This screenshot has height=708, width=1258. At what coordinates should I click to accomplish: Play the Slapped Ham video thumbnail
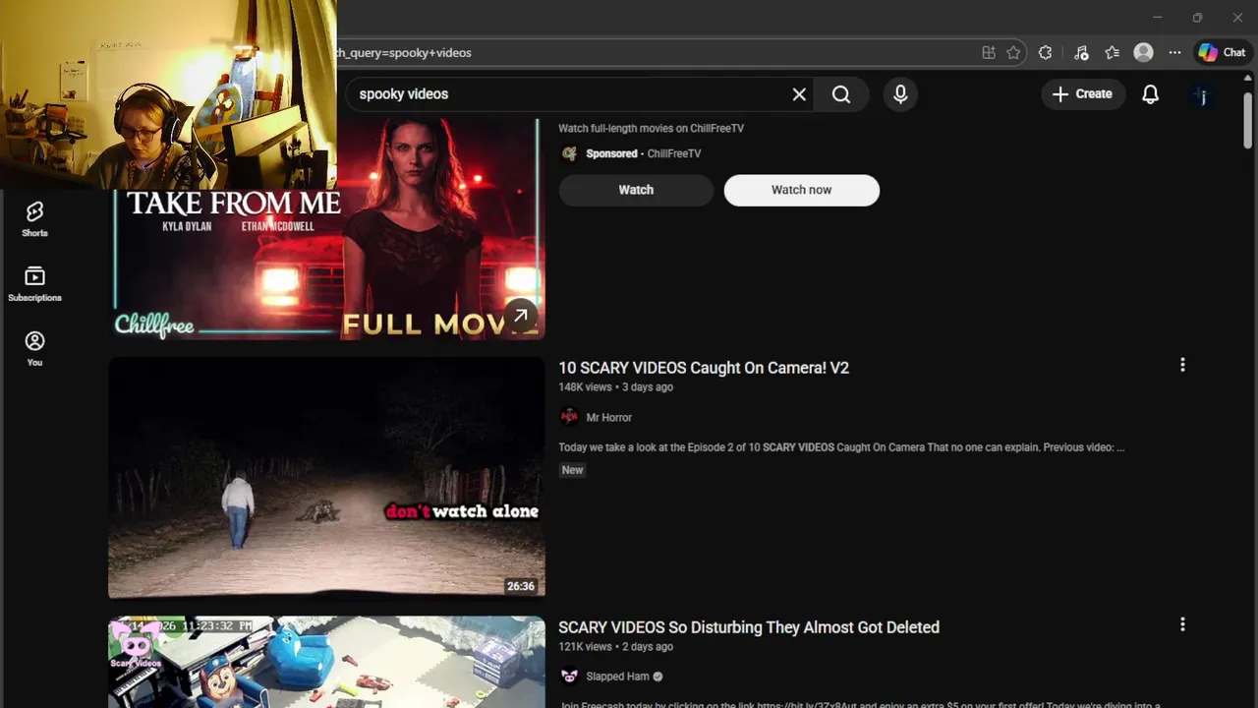(x=326, y=662)
